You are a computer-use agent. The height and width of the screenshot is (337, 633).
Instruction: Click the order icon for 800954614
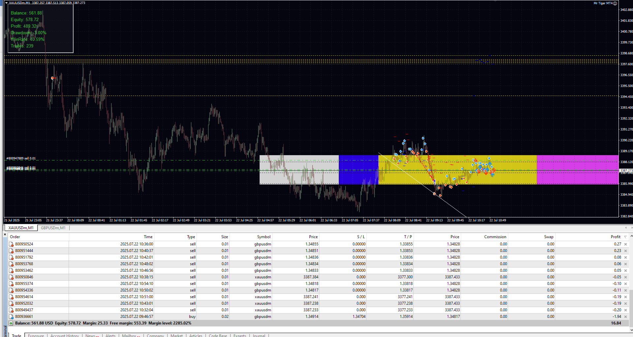tap(11, 297)
